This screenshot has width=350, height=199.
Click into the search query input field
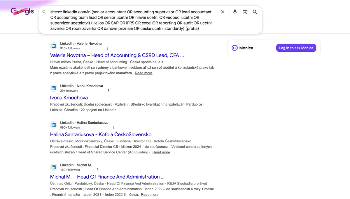click(x=131, y=20)
